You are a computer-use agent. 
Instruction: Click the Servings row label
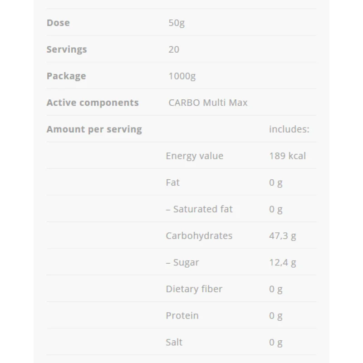coord(67,49)
